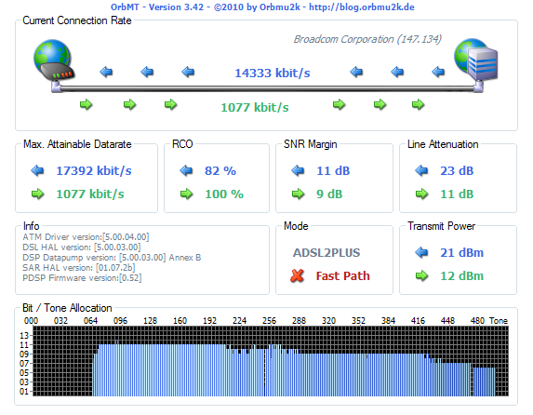Click green arrow immediately left of connection-rate 1077 kbit/s
This screenshot has width=533, height=415.
click(x=170, y=104)
